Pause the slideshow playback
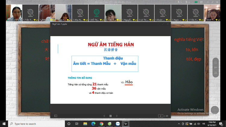 tap(110, 116)
